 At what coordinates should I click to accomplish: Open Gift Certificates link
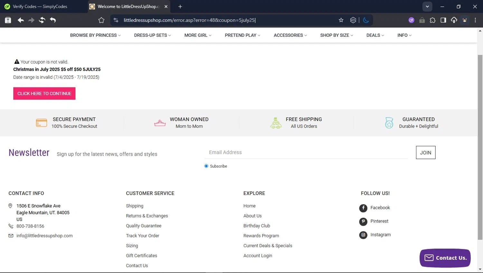[141, 256]
